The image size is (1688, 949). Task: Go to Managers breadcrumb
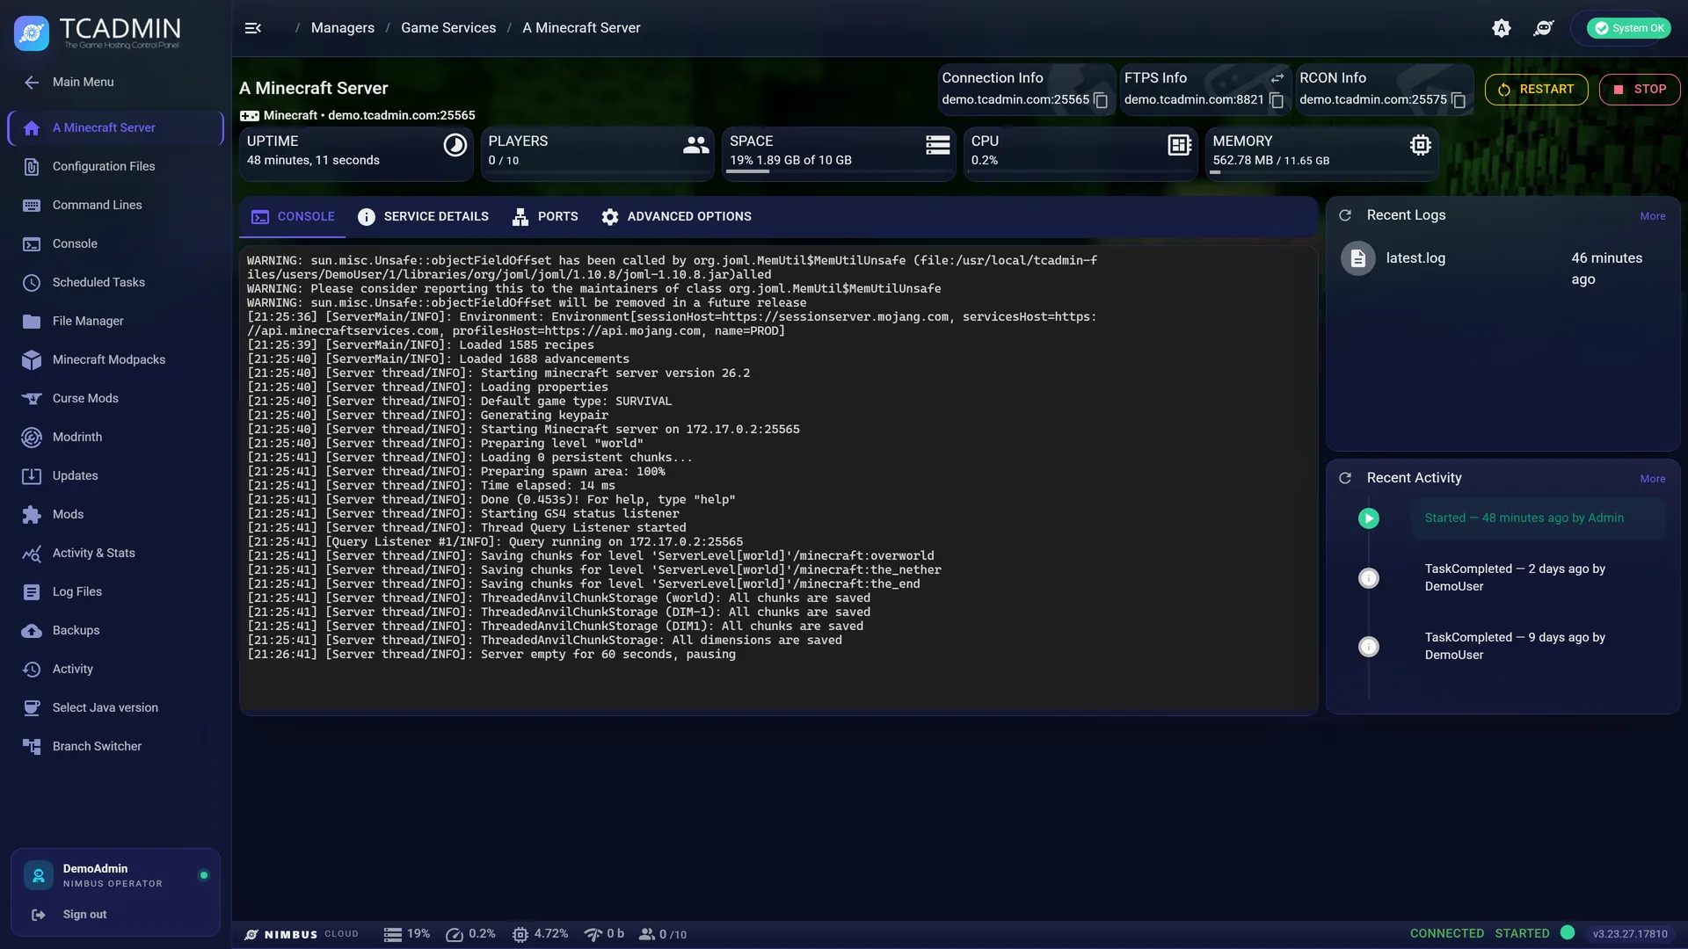click(342, 28)
